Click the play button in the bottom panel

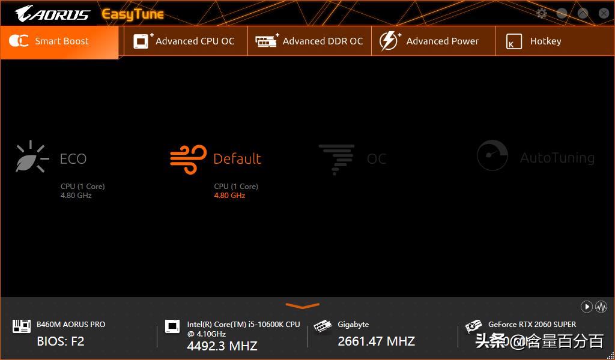[x=586, y=307]
